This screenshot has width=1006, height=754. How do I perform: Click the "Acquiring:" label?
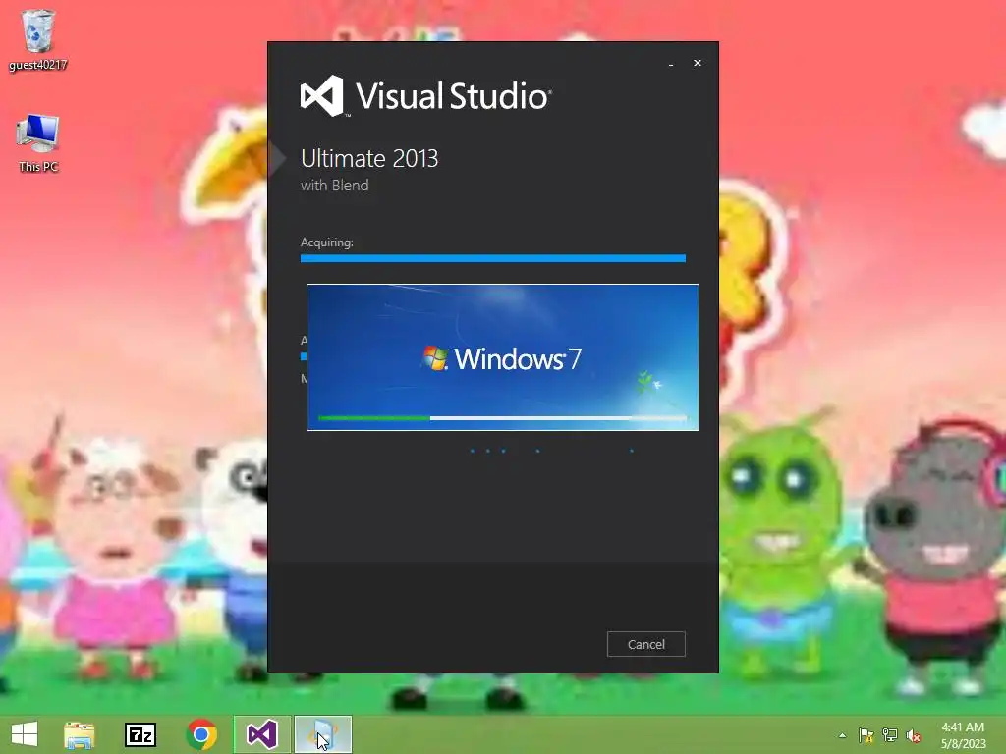point(326,242)
